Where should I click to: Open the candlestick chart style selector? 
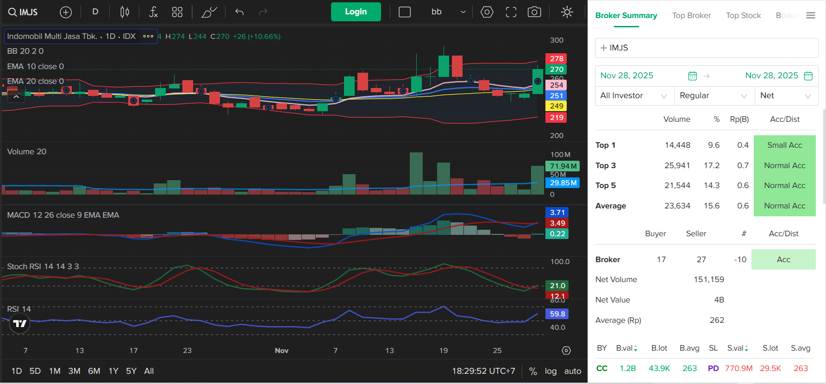(125, 12)
